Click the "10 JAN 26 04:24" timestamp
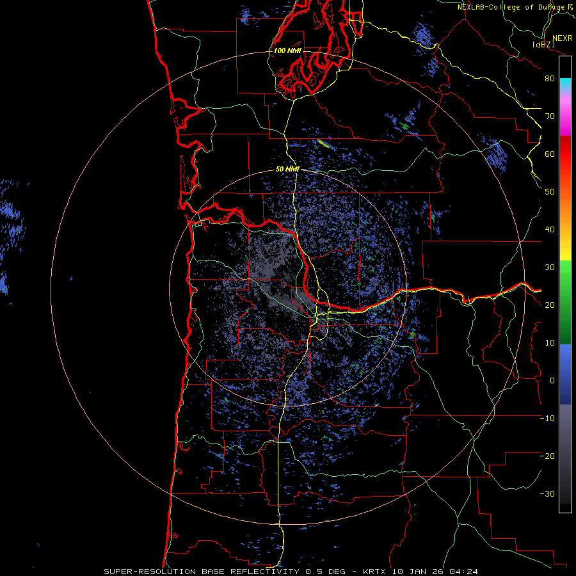576x576 pixels. pyautogui.click(x=435, y=572)
